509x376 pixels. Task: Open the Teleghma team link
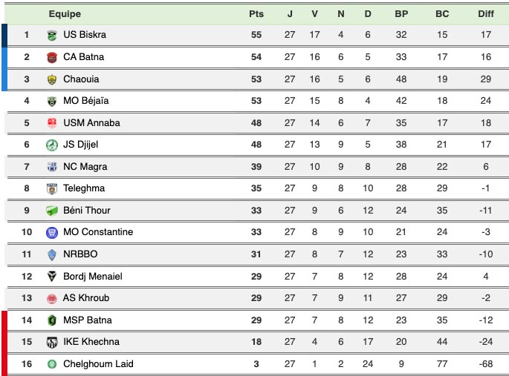point(84,188)
